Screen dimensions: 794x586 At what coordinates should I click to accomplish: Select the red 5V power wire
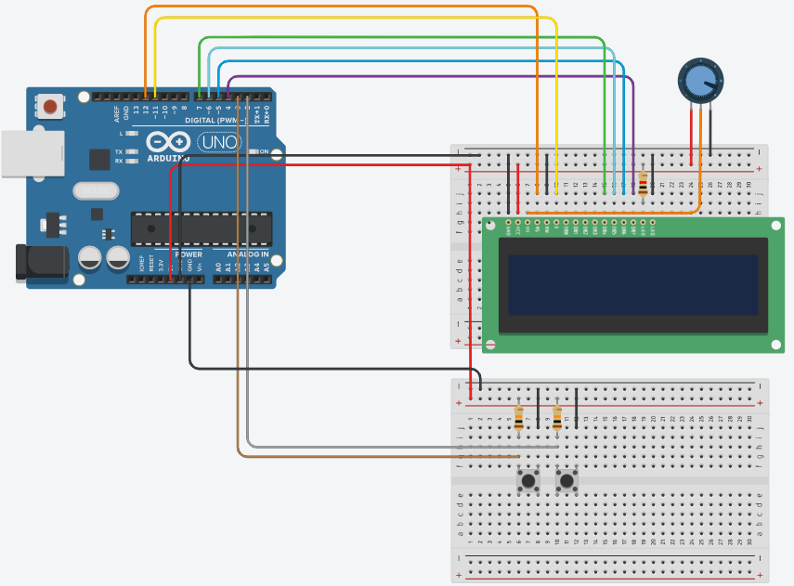click(324, 165)
